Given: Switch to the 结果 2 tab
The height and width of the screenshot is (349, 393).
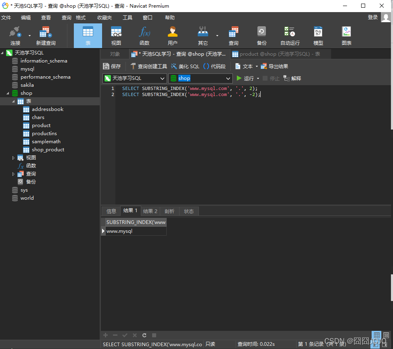Looking at the screenshot, I should click(150, 211).
